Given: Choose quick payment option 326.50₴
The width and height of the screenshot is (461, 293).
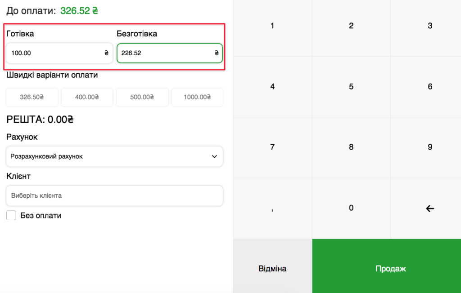Looking at the screenshot, I should click(32, 97).
